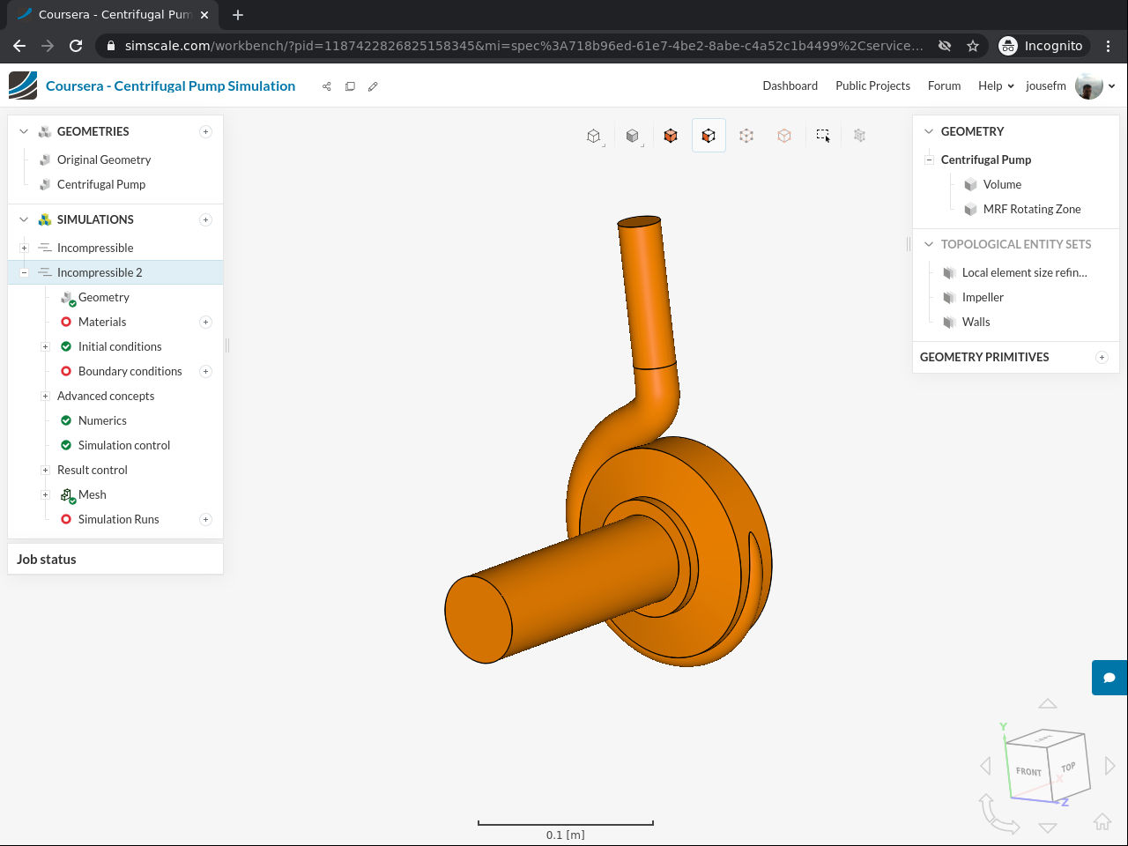The width and height of the screenshot is (1128, 846).
Task: Go to Public Projects
Action: tap(872, 86)
